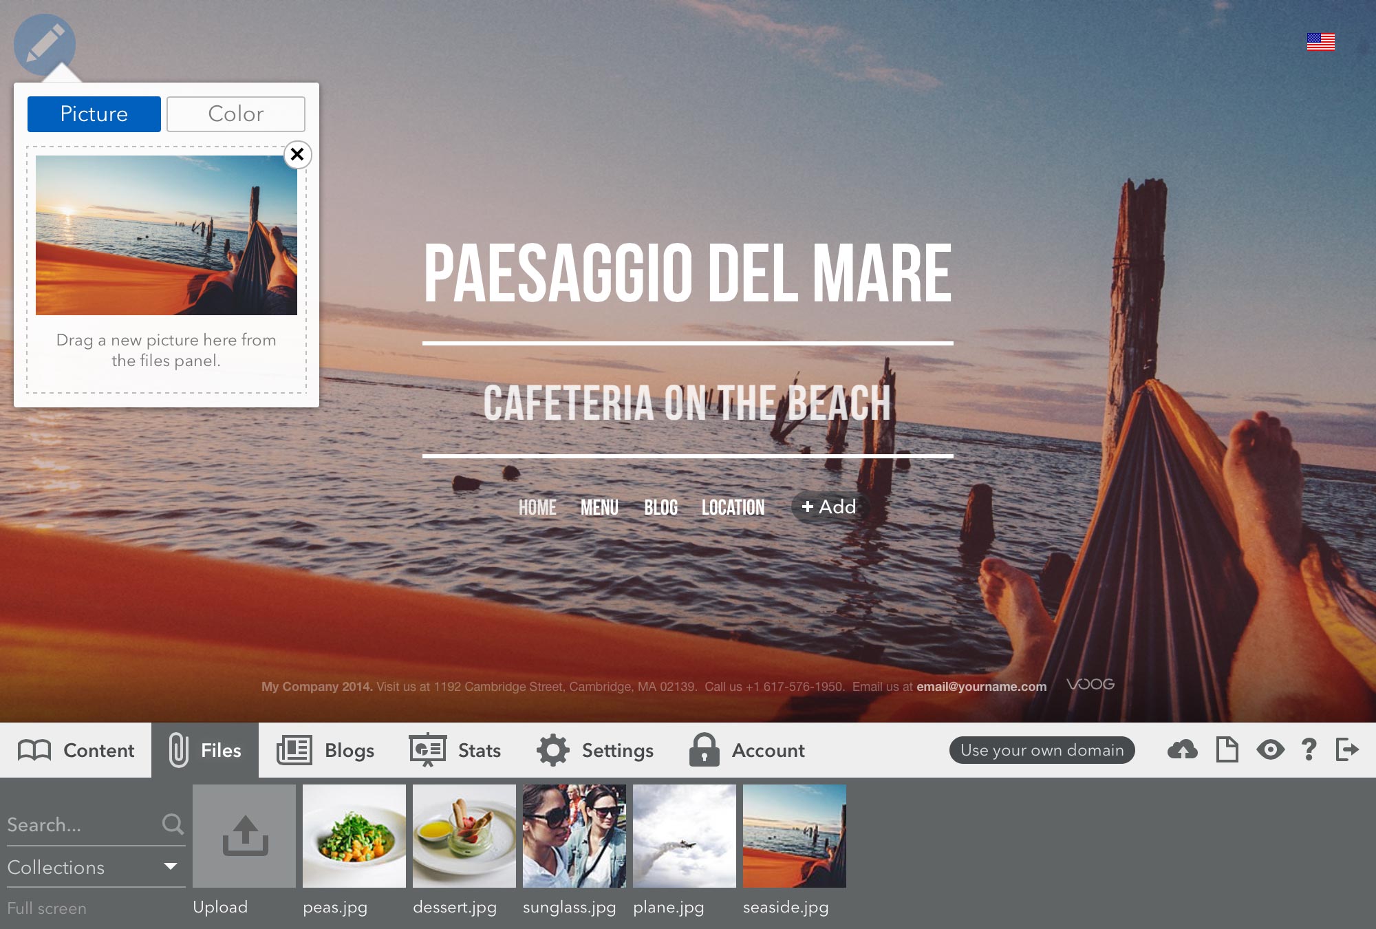Switch to the Color option

click(x=236, y=114)
